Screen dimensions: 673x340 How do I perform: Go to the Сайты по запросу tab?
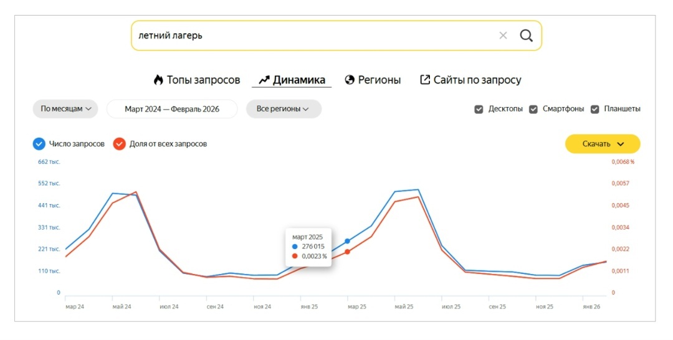(477, 80)
